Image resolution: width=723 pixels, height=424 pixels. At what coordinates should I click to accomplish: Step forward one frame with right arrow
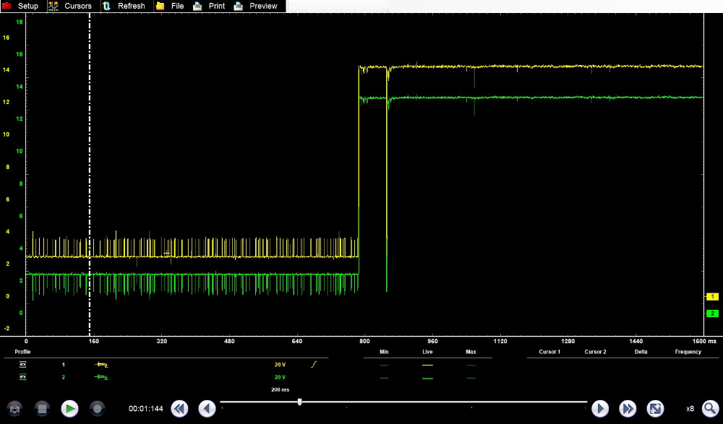600,409
